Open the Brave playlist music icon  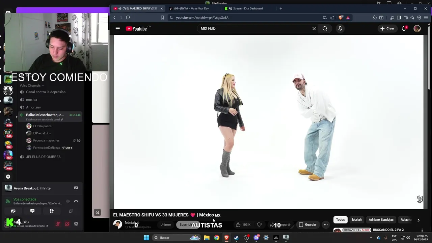click(x=392, y=18)
